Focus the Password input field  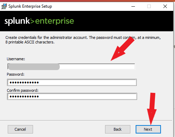(x=72, y=82)
